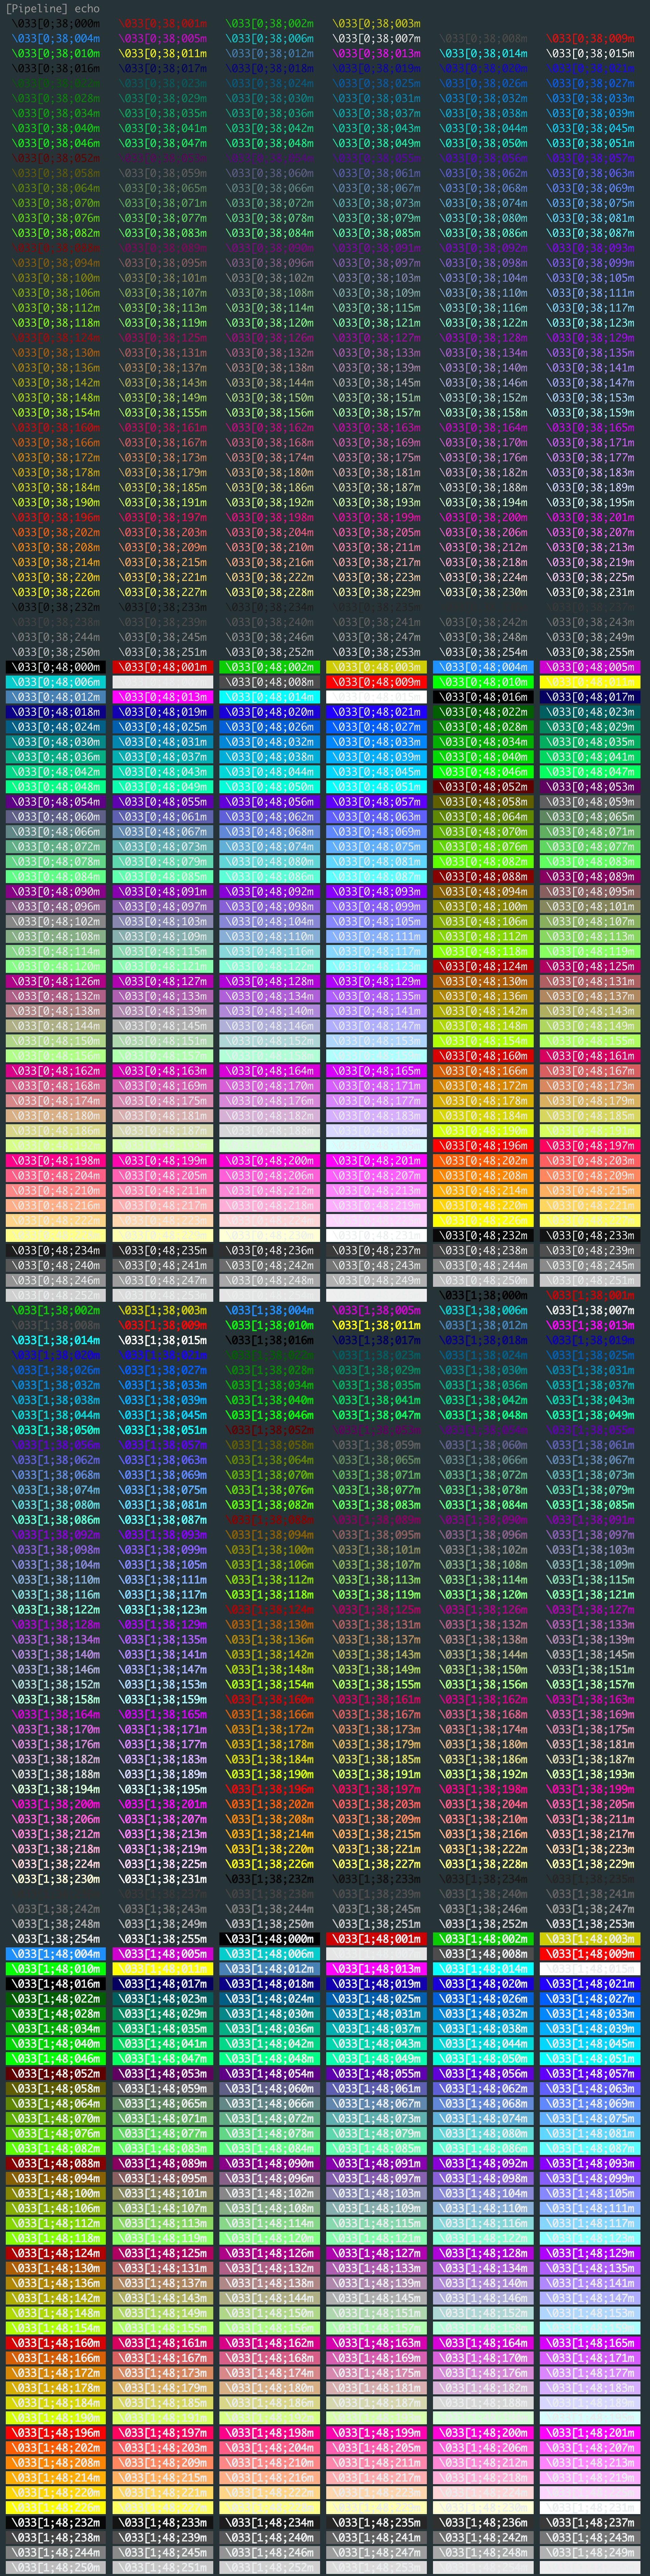Click the entry \033[0;48;009m
Screen dimensions: 650x2576
point(377,682)
